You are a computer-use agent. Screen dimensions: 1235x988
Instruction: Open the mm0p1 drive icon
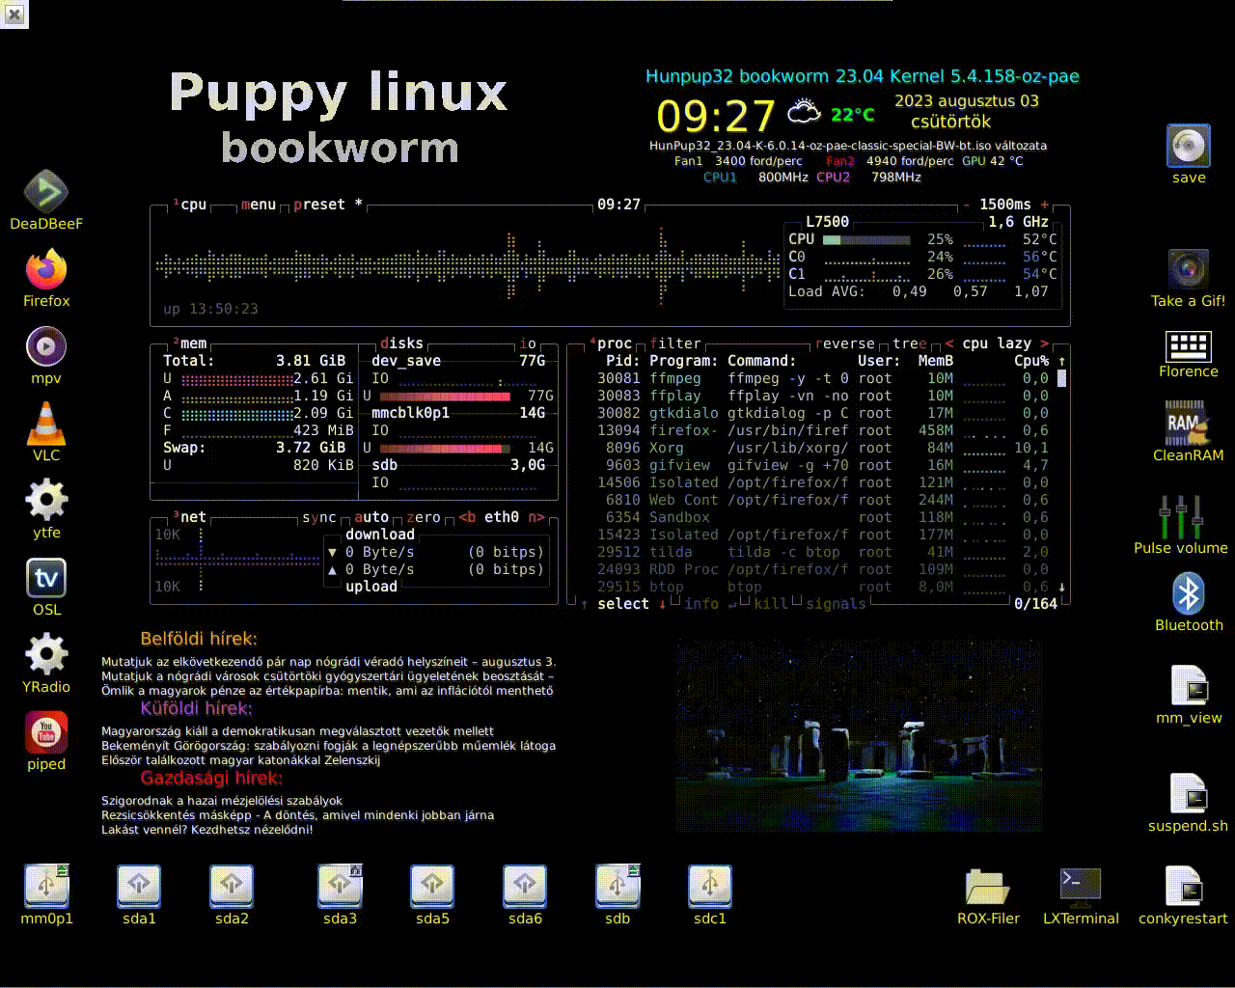click(46, 887)
